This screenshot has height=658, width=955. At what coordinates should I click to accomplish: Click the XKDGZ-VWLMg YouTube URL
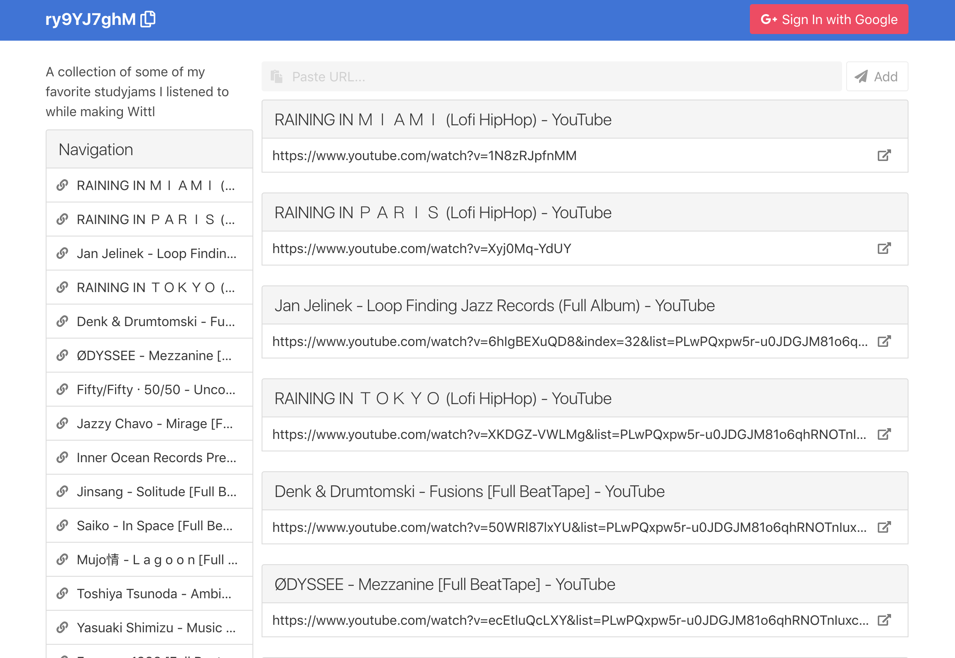[x=570, y=434]
